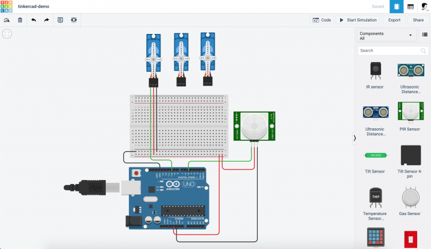Select the keypad component
The width and height of the screenshot is (431, 249).
coord(376,237)
